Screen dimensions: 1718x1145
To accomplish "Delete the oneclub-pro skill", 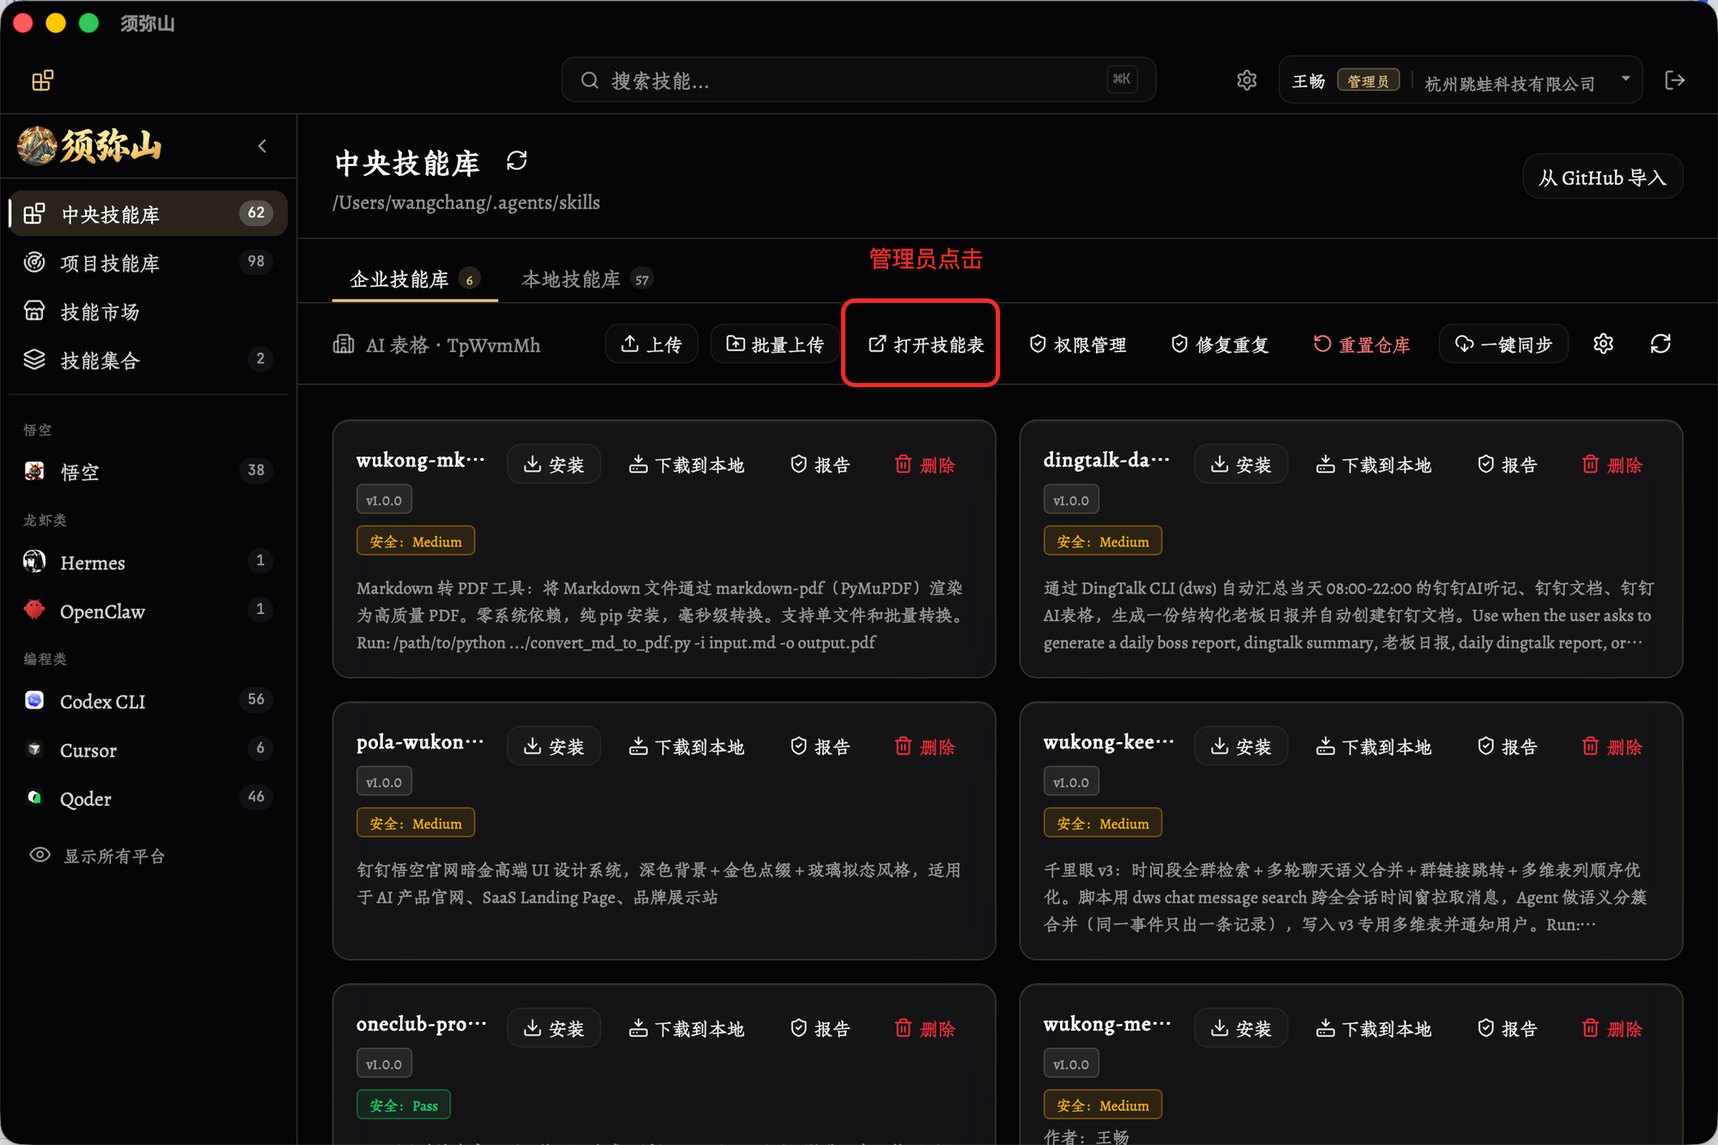I will coord(925,1028).
